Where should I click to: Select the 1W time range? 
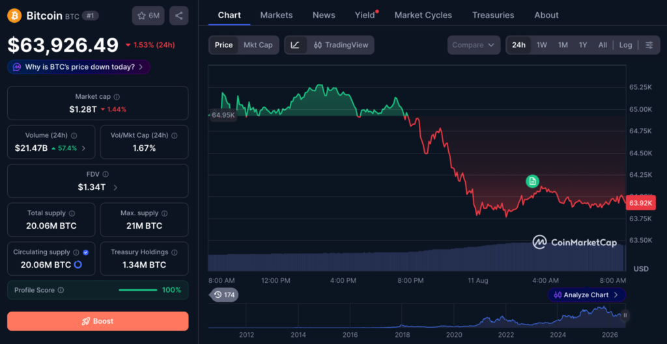click(x=541, y=45)
